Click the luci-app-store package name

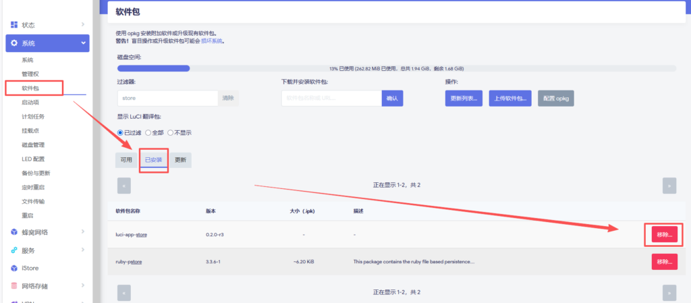[132, 235]
